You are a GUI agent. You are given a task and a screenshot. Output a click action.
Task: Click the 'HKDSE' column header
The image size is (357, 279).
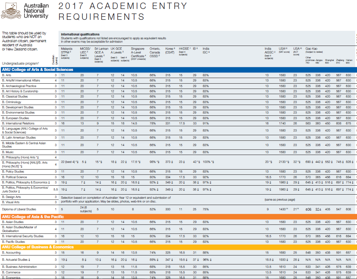tap(184, 51)
